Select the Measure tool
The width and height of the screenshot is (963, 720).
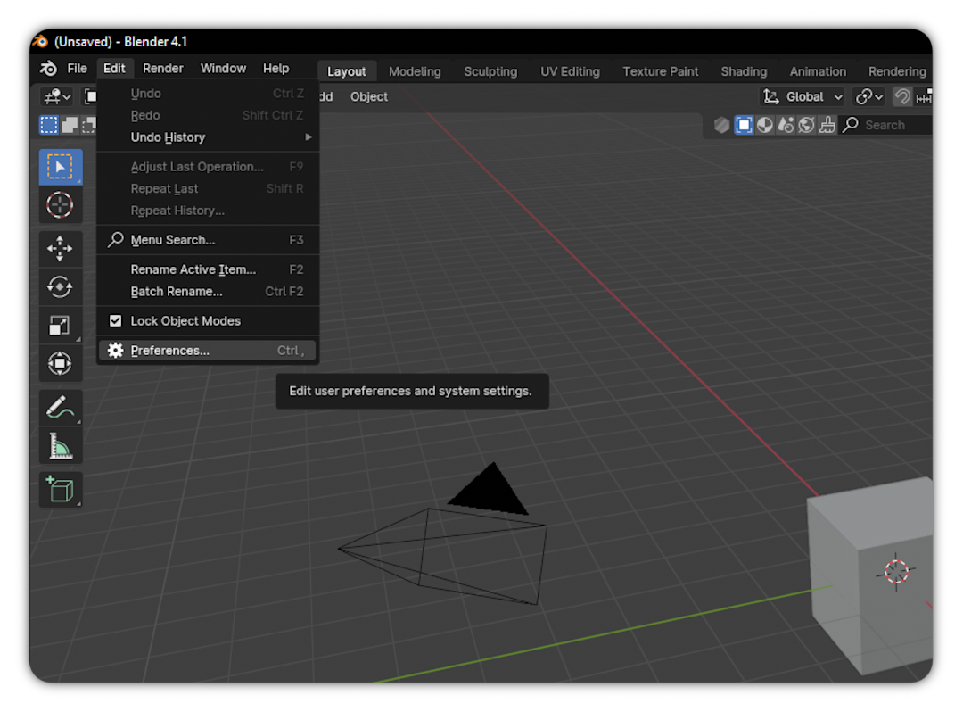tap(61, 444)
